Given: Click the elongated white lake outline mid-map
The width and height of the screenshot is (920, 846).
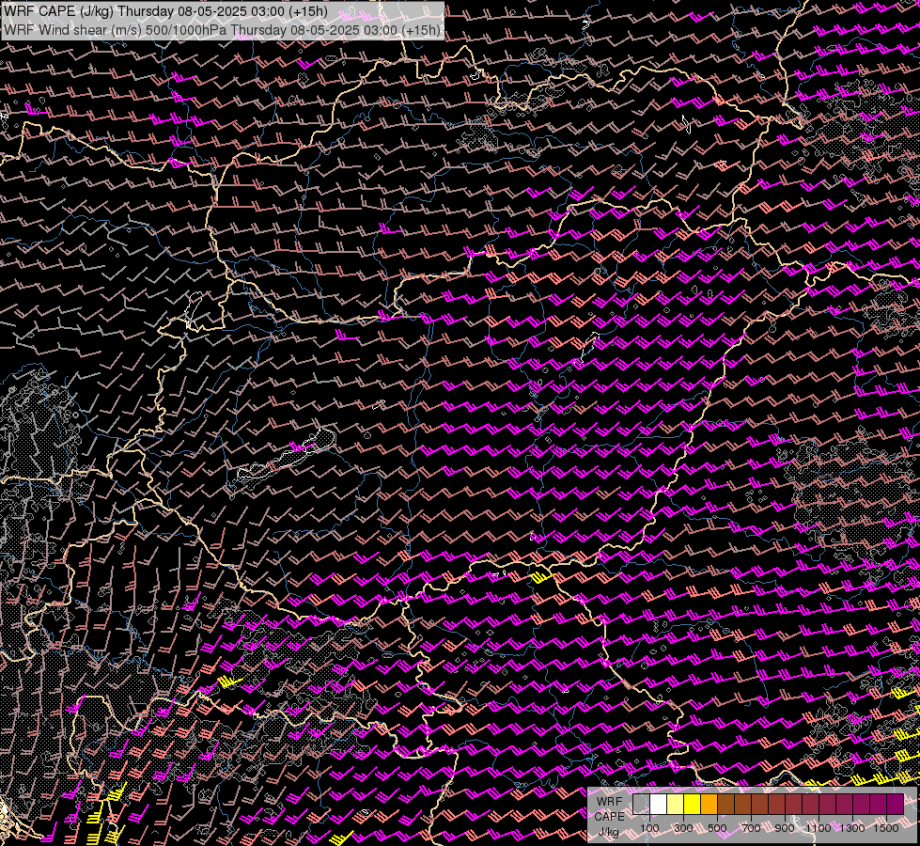Looking at the screenshot, I should click(x=287, y=456).
